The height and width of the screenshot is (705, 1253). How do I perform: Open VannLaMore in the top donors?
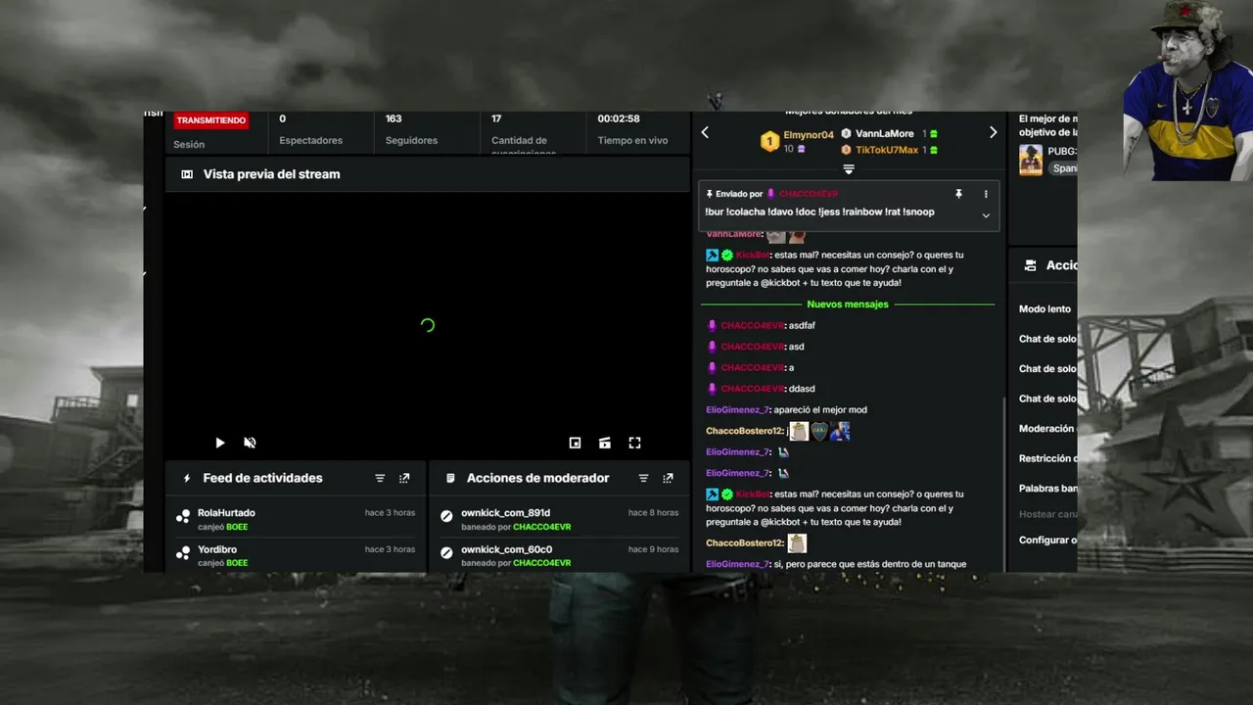[884, 134]
